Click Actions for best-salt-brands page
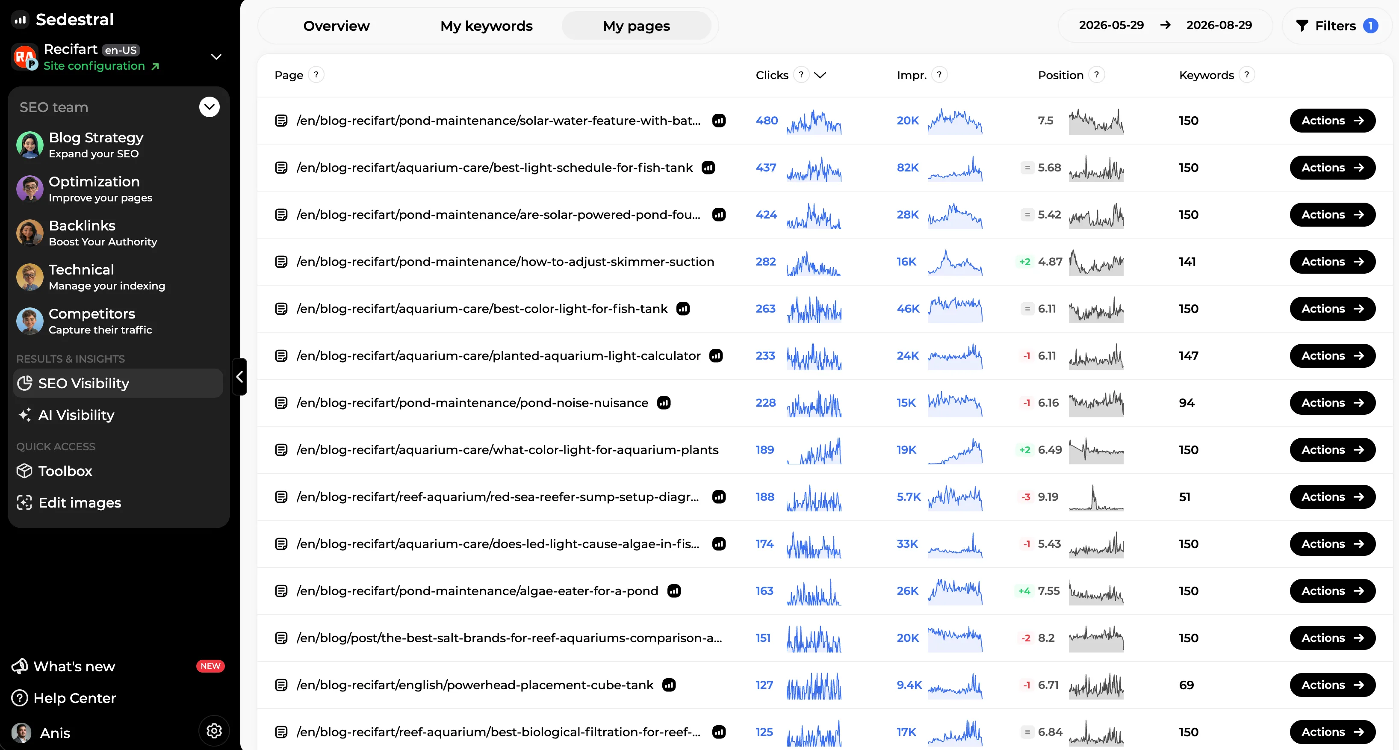Image resolution: width=1399 pixels, height=750 pixels. pos(1332,638)
